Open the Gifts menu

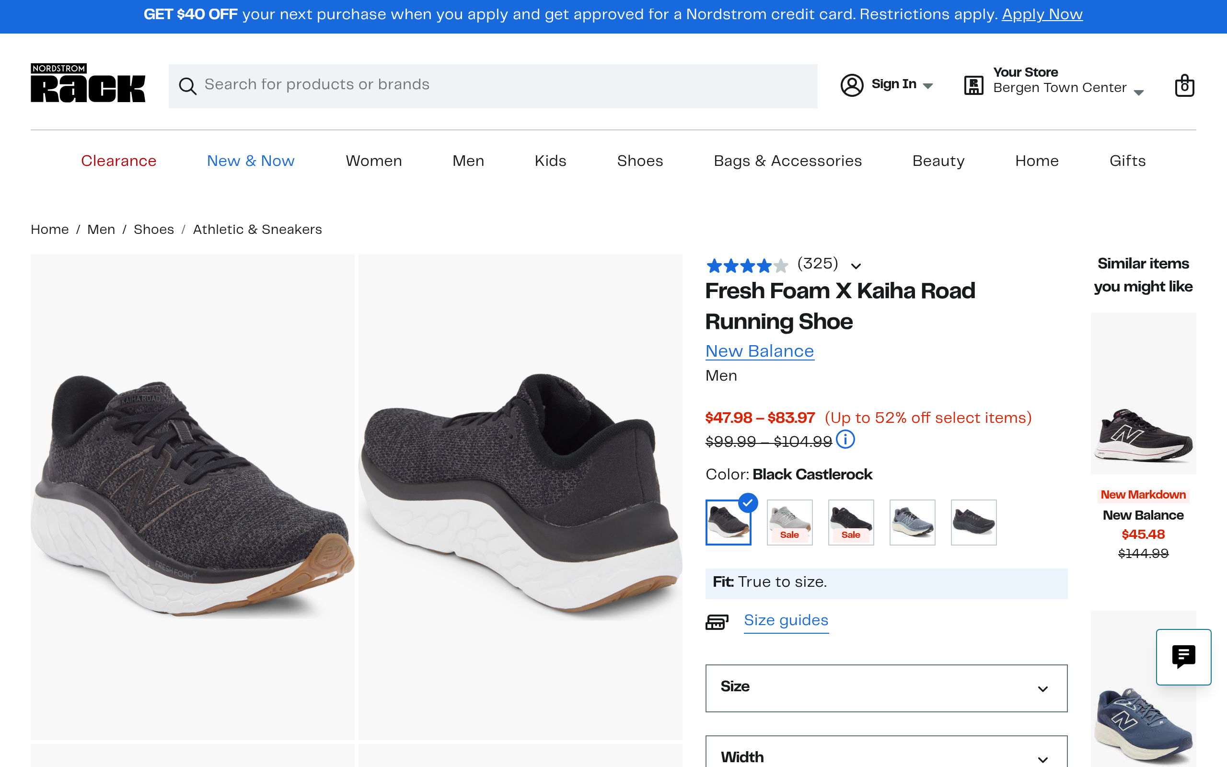(1127, 161)
